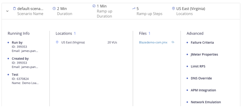242x110 pixels.
Task: Click the pin icon beside US East (Virginia) row
Action: click(x=57, y=42)
